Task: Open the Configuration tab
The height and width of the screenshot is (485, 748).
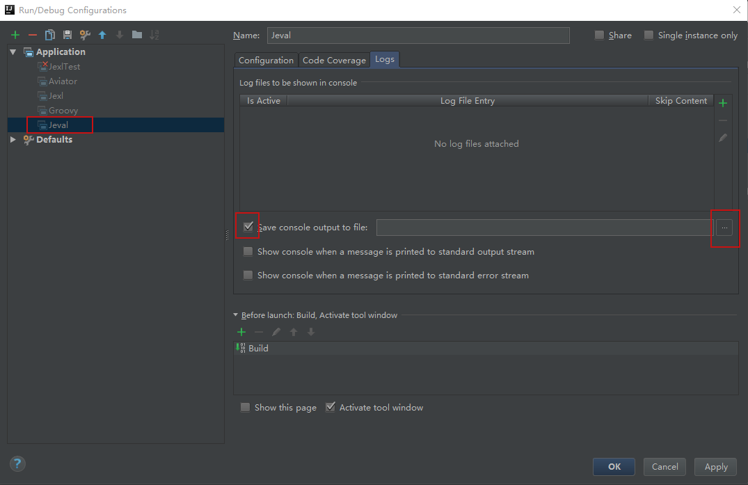Action: pyautogui.click(x=266, y=60)
